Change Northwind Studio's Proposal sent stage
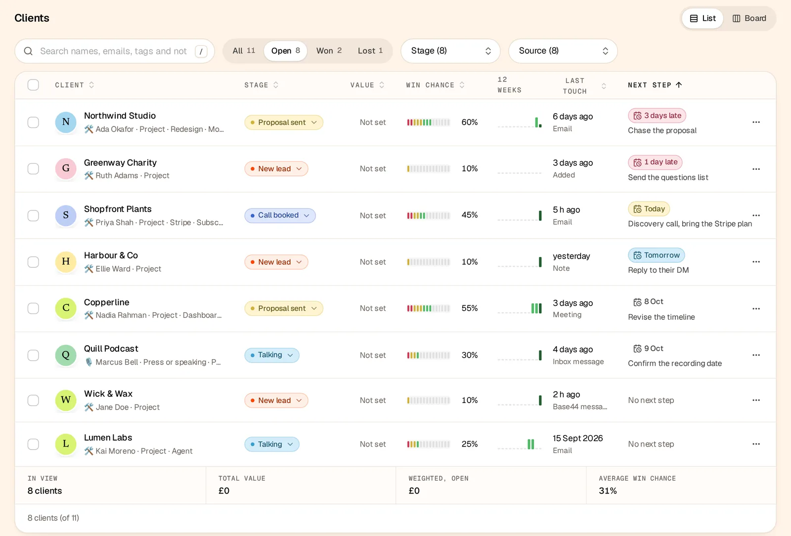The height and width of the screenshot is (536, 791). point(284,123)
